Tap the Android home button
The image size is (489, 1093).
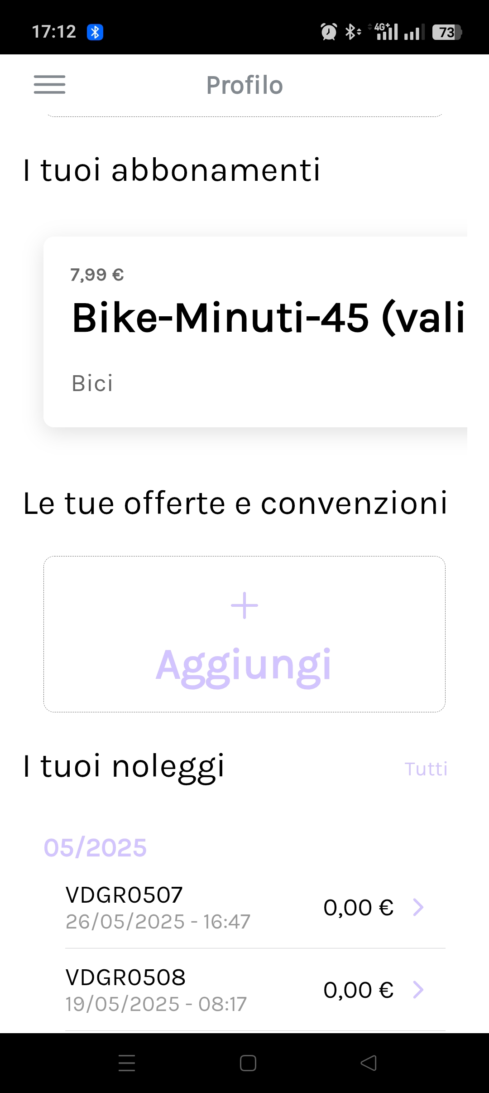248,1063
